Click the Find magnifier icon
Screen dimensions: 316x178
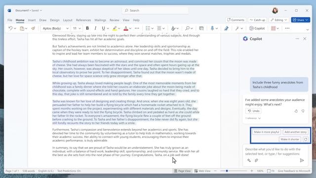coord(188,29)
